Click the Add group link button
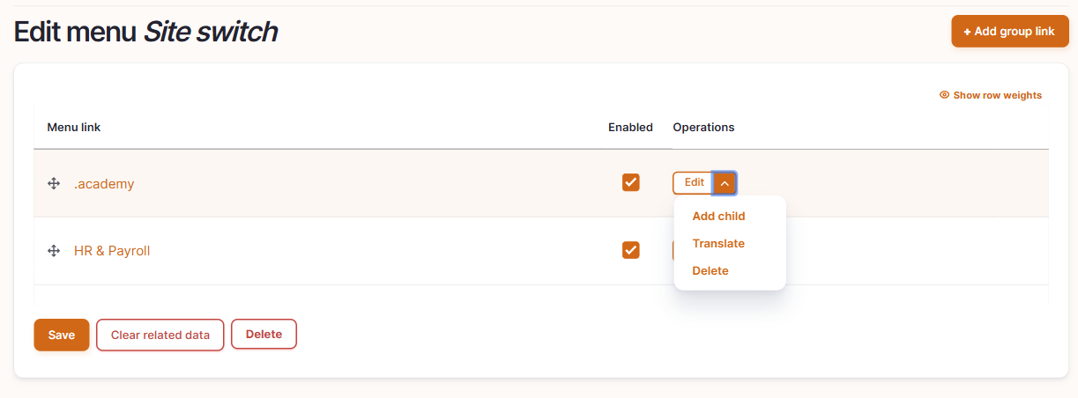 click(x=1010, y=31)
